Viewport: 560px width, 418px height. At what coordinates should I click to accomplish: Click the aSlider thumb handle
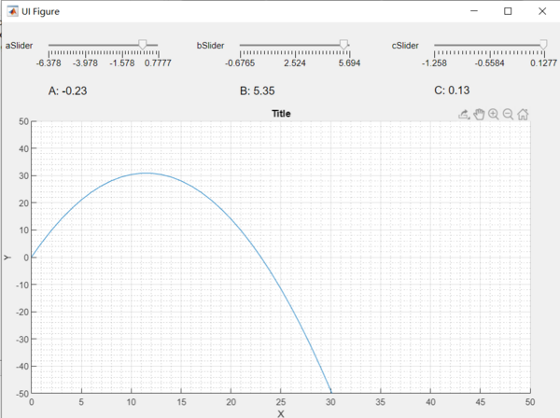coord(142,44)
